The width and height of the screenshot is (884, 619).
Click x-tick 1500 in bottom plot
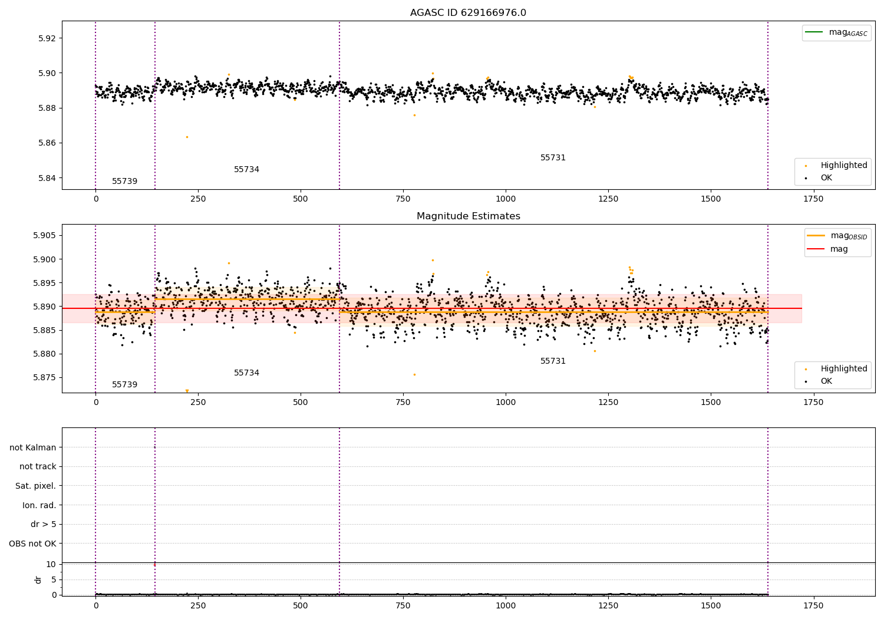click(711, 605)
